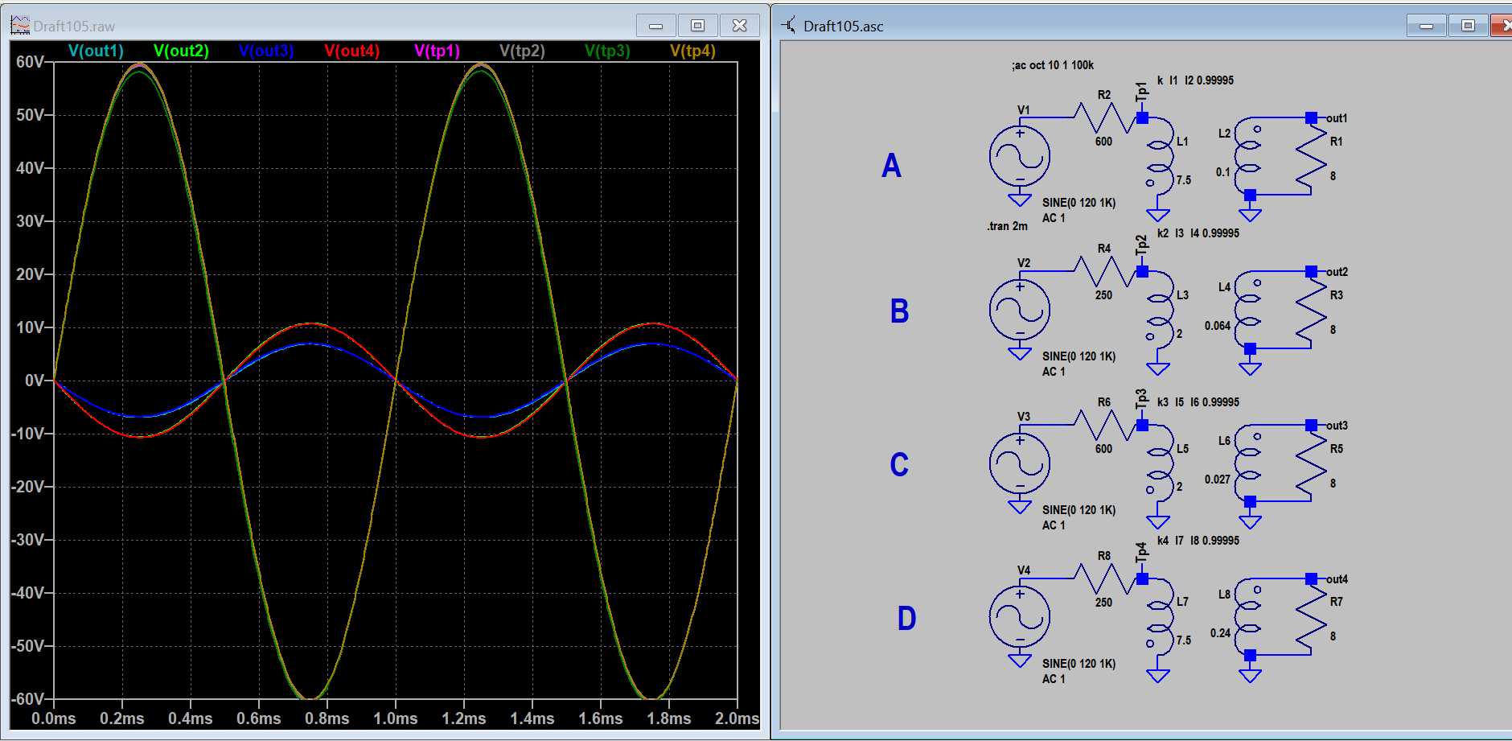The width and height of the screenshot is (1512, 741).
Task: Click the 1.0ms time axis label
Action: (395, 718)
